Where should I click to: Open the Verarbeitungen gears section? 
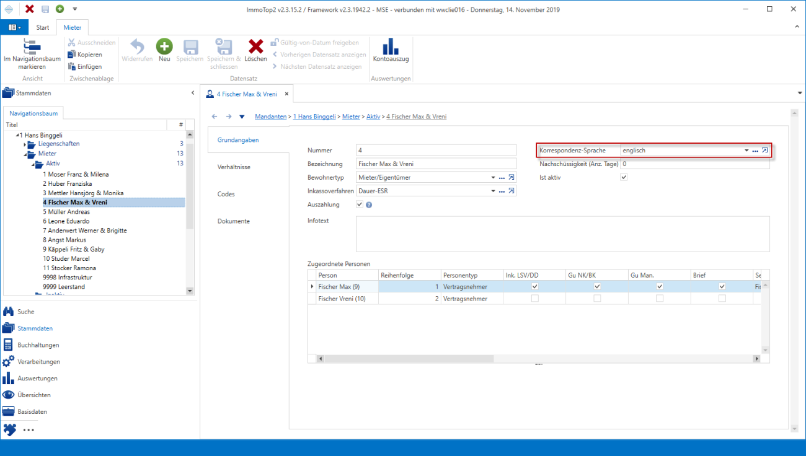[x=31, y=362]
